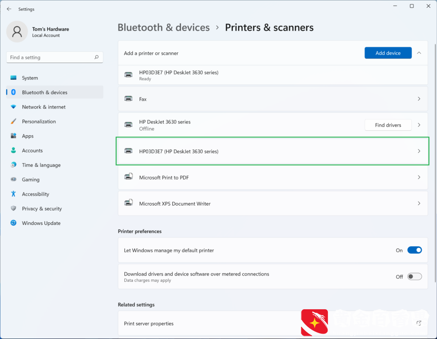Click the Time & language globe icon
This screenshot has height=339, width=437.
coord(14,165)
